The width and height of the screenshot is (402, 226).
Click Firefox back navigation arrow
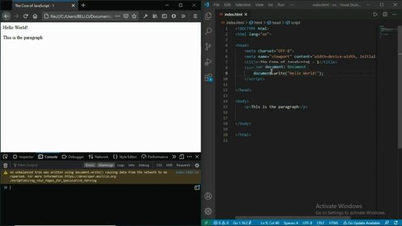[x=7, y=16]
